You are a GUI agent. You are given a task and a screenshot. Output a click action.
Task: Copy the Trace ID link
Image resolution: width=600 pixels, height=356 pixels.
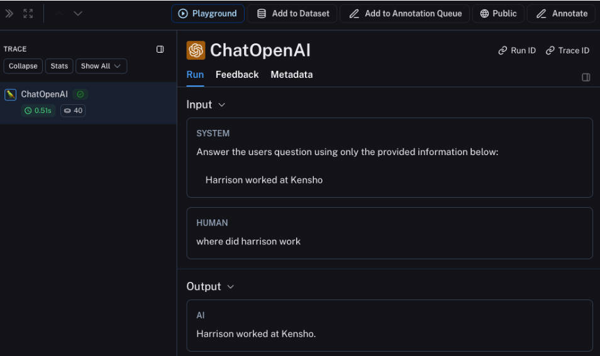tap(567, 50)
